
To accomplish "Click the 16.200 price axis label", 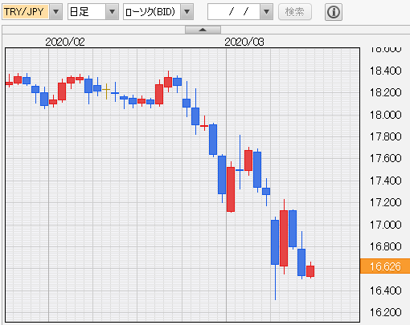I will pyautogui.click(x=385, y=312).
